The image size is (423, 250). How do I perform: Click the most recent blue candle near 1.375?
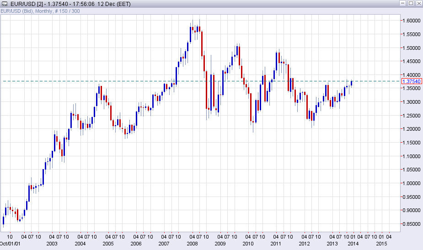tap(351, 83)
